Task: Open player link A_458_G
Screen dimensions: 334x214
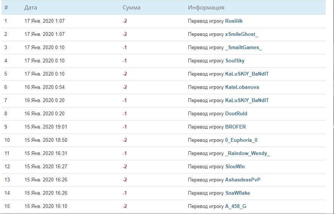Action: [x=236, y=206]
